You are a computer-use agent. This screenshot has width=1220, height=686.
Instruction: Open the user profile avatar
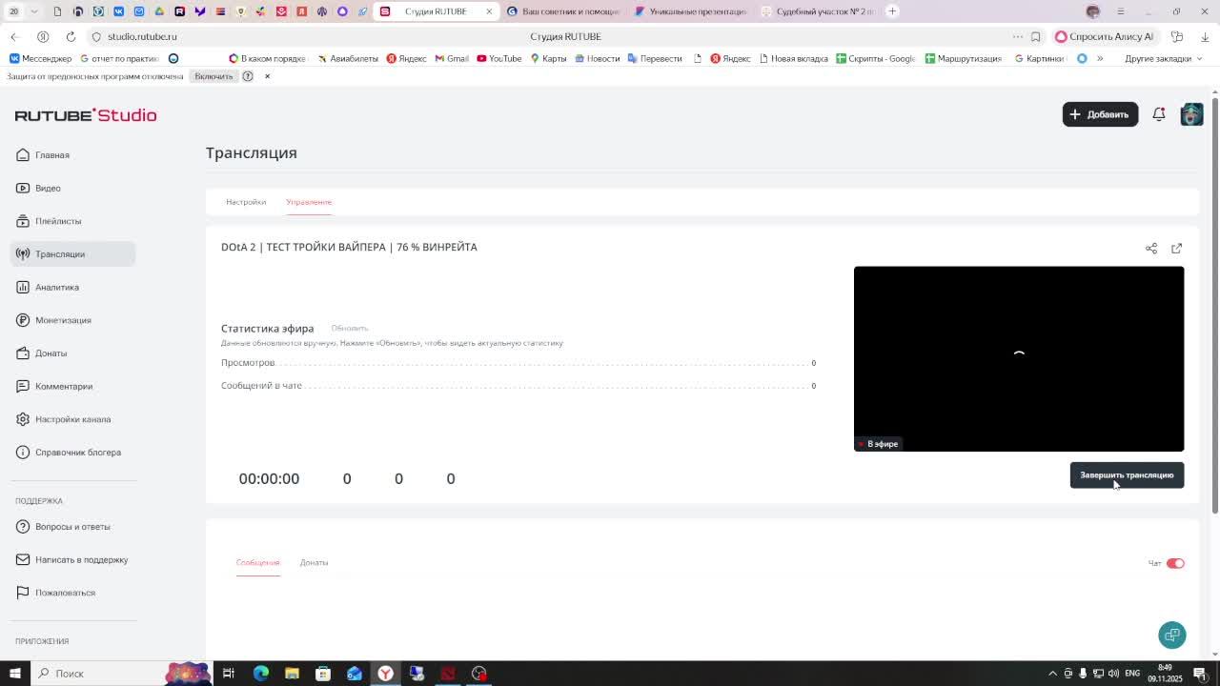coord(1191,114)
